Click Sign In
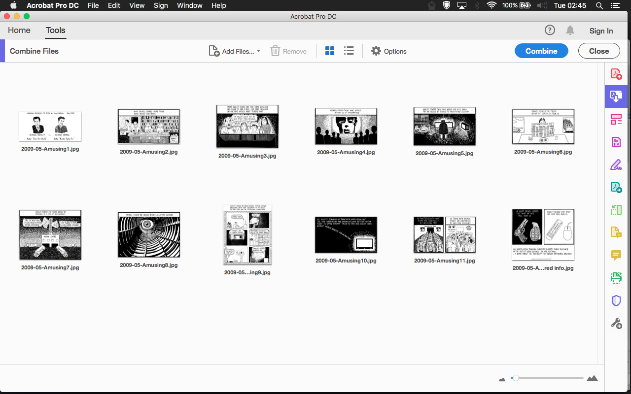Image resolution: width=631 pixels, height=394 pixels. coord(601,31)
